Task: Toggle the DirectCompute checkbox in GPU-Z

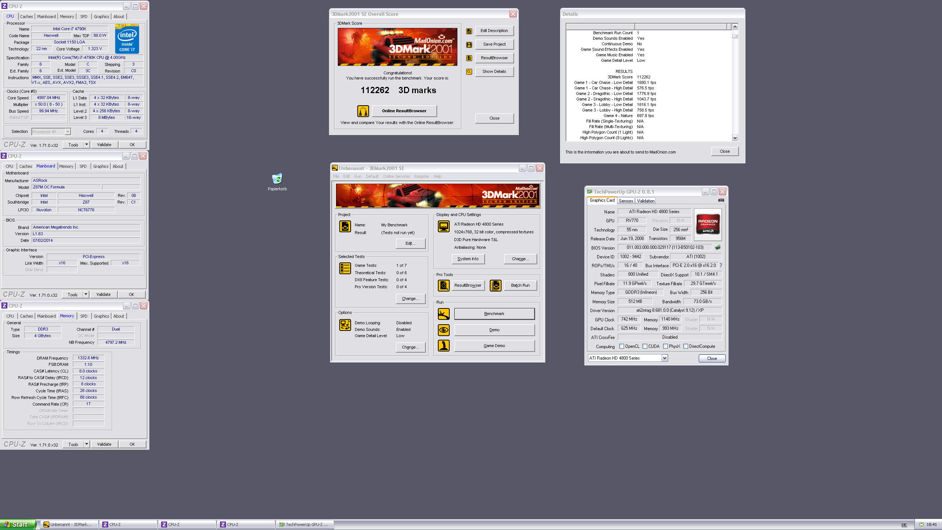Action: click(x=686, y=346)
